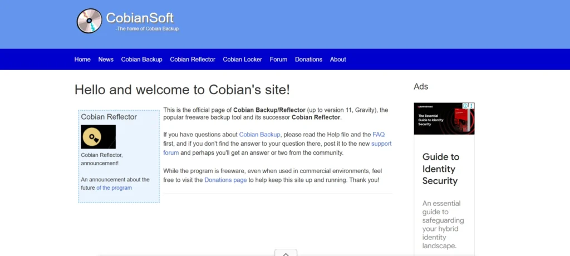Open the ad's three-dot options icon
Viewport: 570px width, 256px height.
471,106
